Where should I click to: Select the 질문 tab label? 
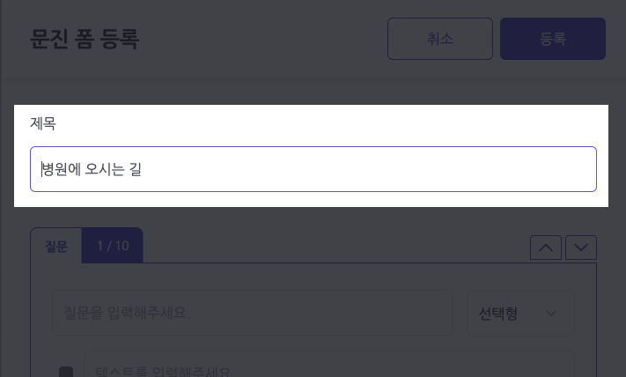tap(55, 246)
